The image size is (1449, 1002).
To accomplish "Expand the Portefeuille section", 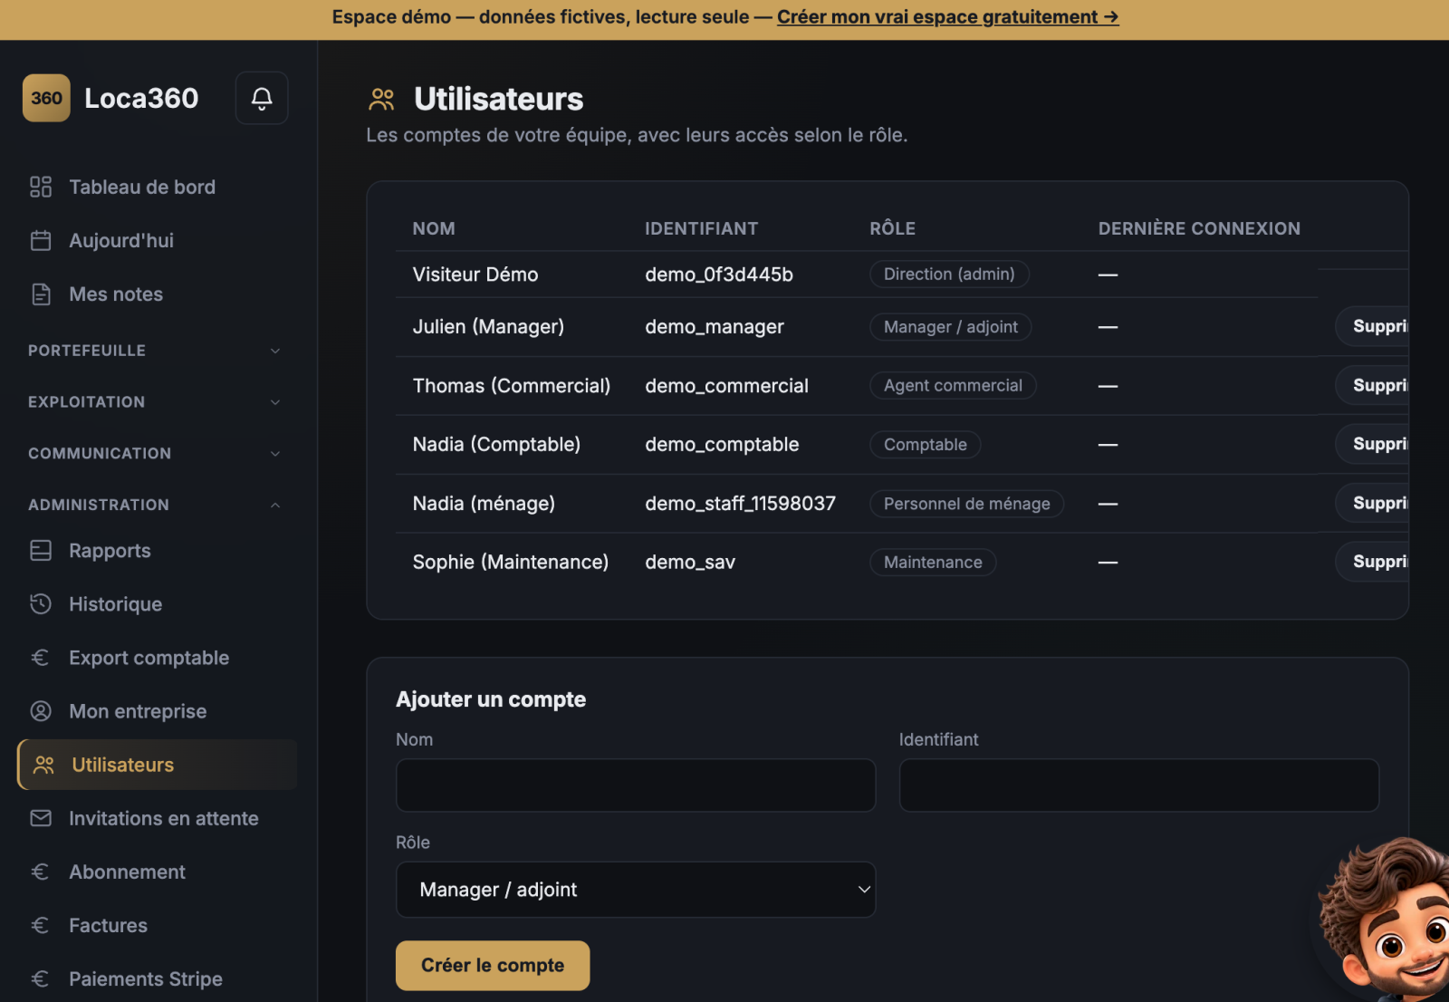I will point(154,351).
